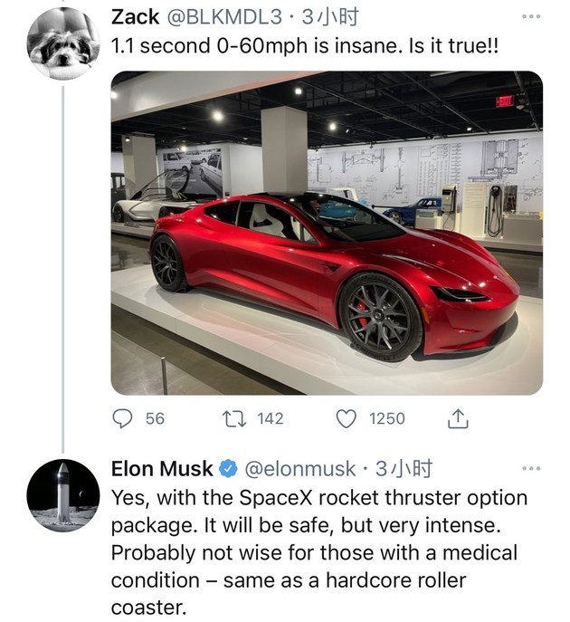The width and height of the screenshot is (570, 622).
Task: Open Elon's reply text about rocket thruster package
Action: coord(319,552)
